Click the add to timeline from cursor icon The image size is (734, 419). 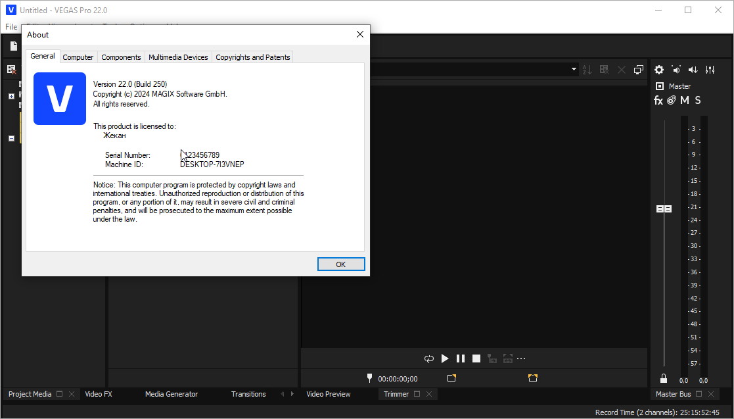492,358
